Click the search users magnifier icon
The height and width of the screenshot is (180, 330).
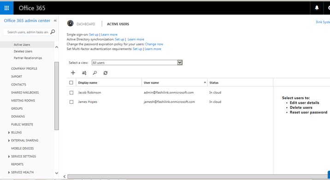pyautogui.click(x=95, y=73)
